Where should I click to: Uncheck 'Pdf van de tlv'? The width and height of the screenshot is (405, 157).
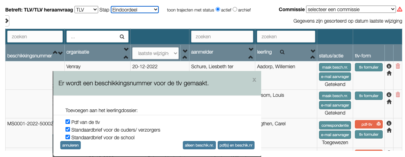coord(68,122)
